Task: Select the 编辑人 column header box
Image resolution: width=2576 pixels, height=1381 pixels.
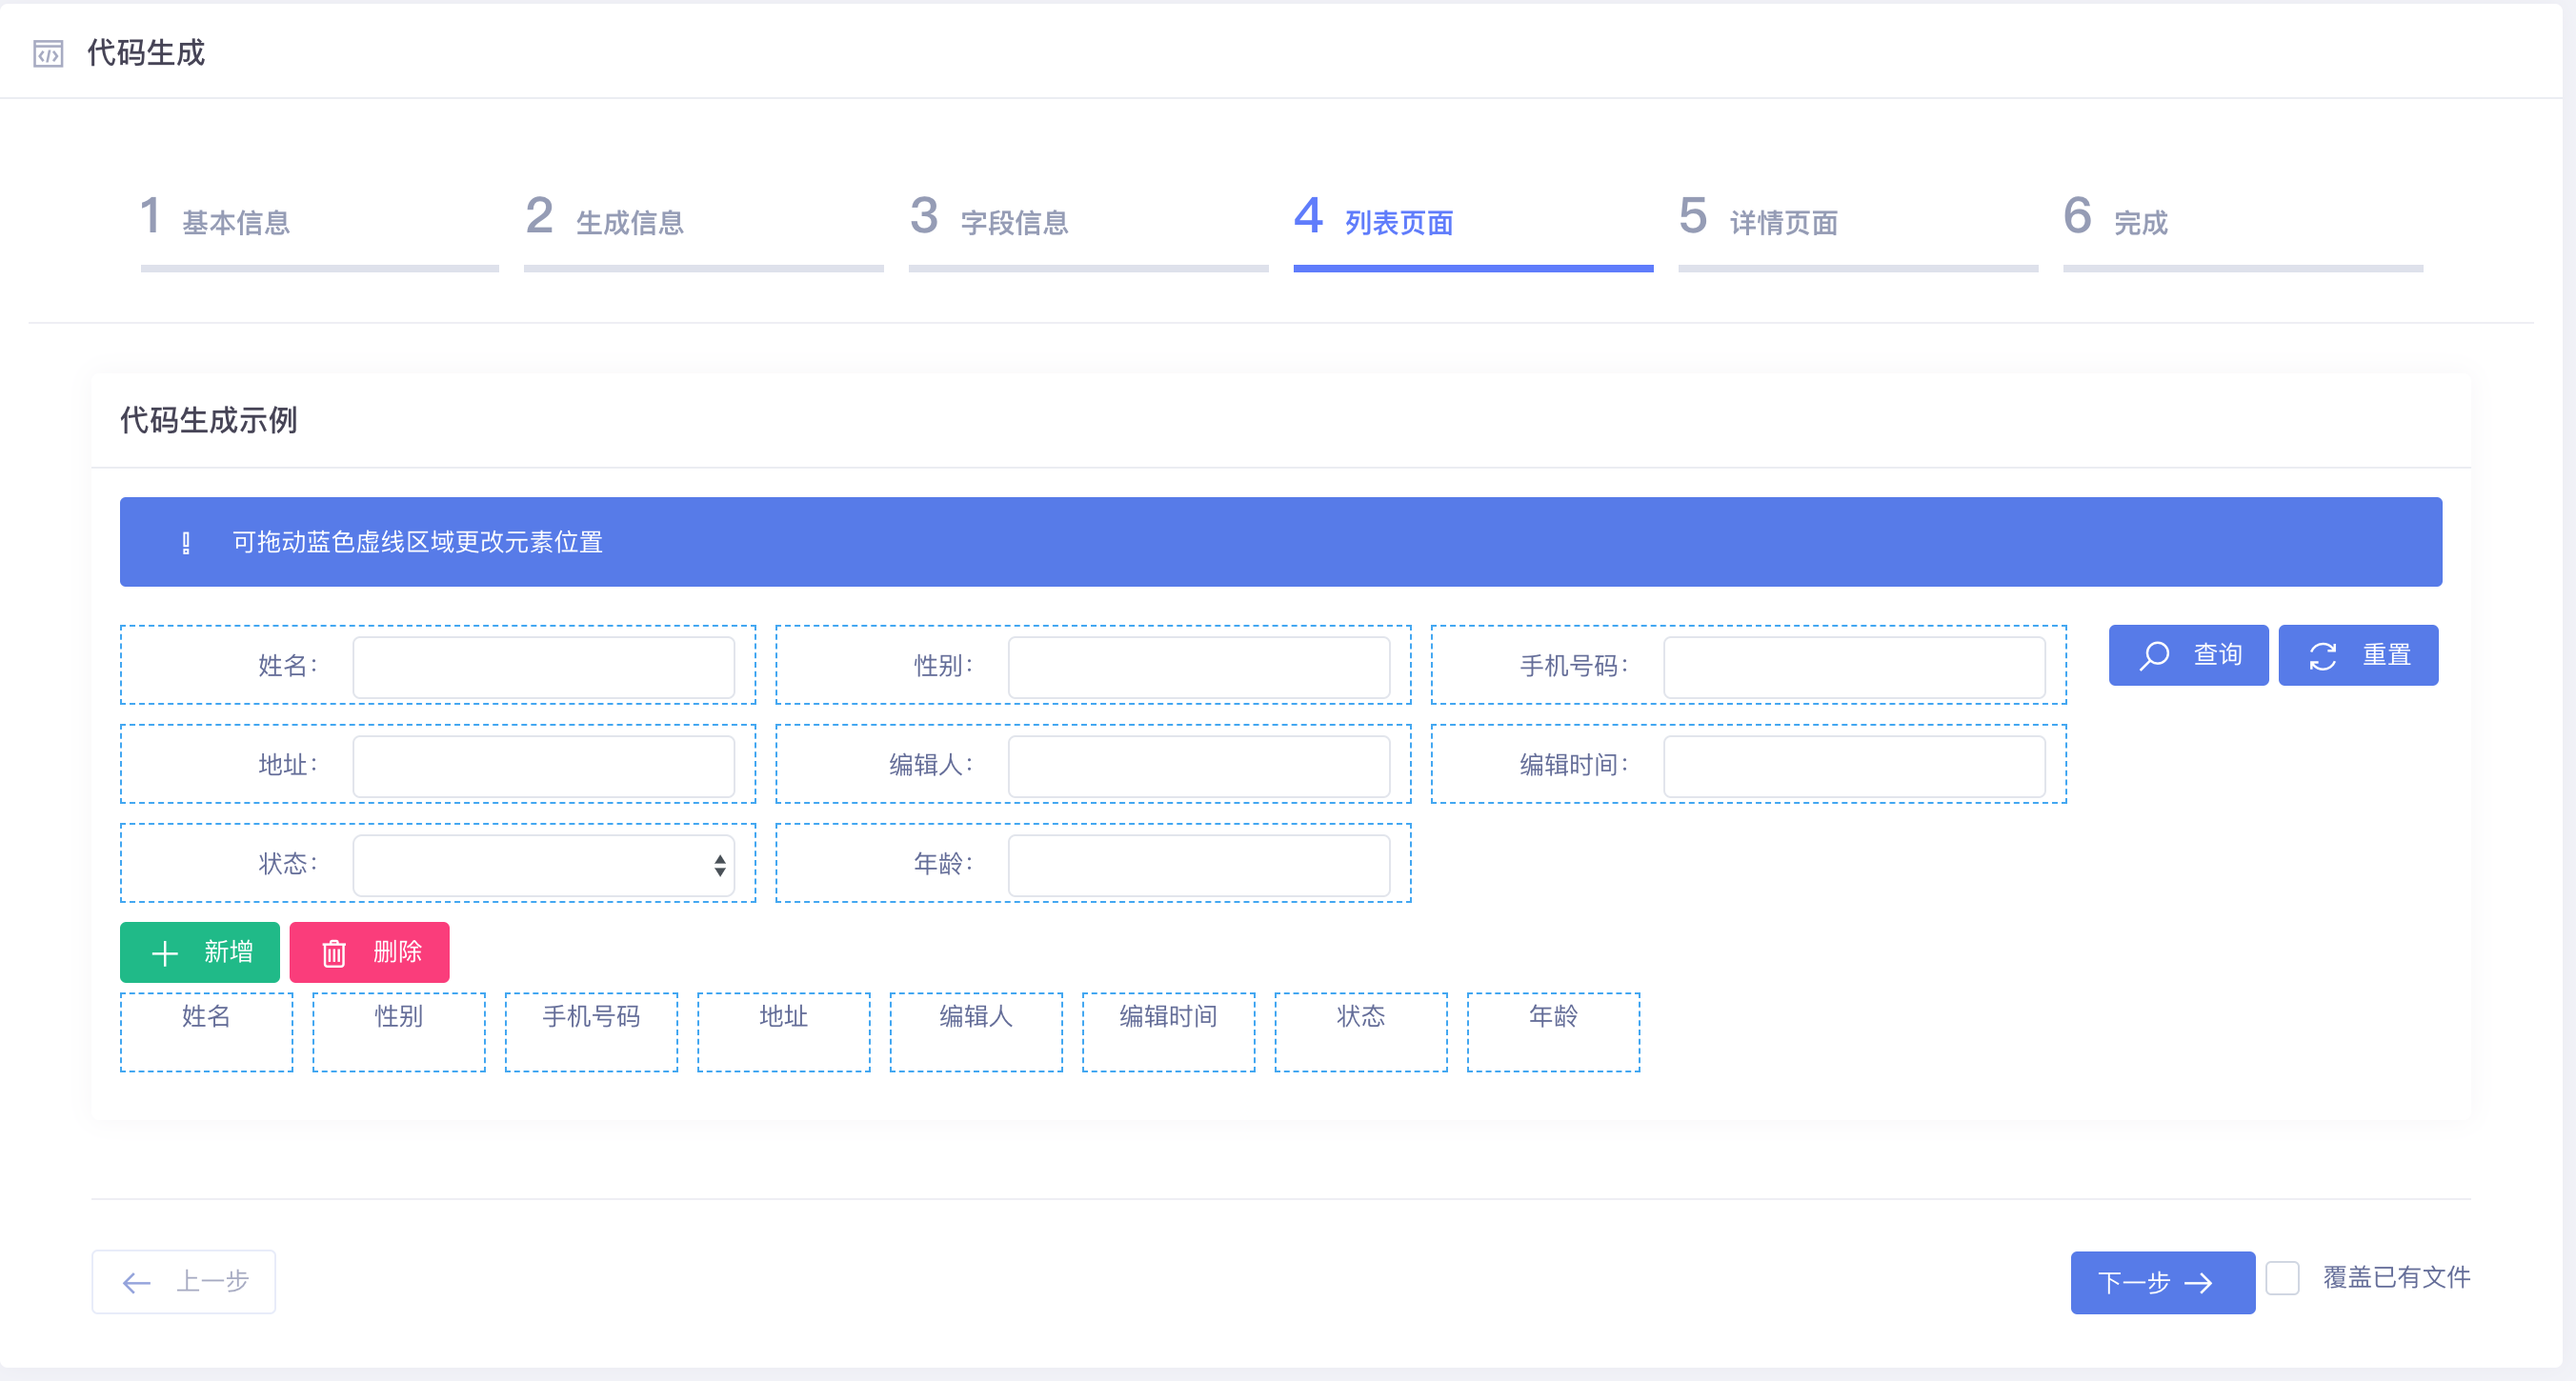Action: point(976,1032)
